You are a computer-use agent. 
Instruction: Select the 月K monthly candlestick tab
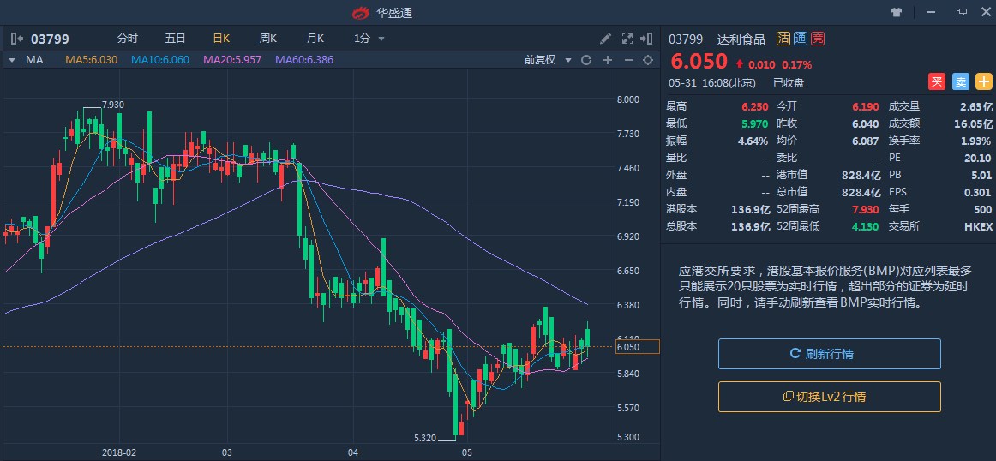tap(315, 39)
